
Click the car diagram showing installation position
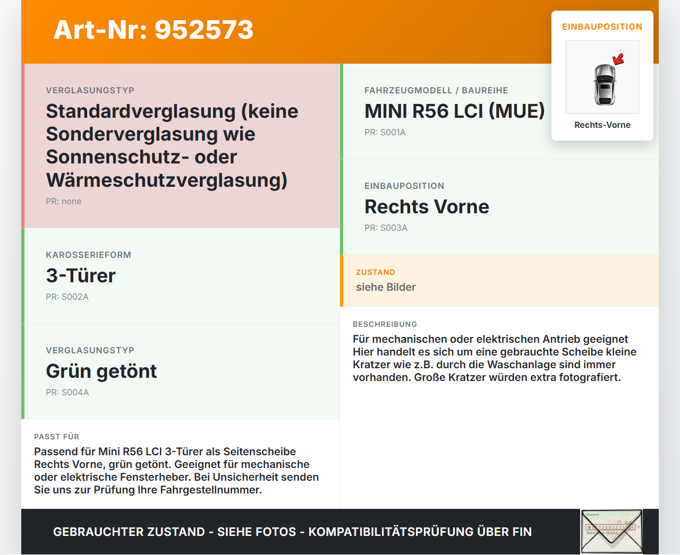(x=602, y=77)
